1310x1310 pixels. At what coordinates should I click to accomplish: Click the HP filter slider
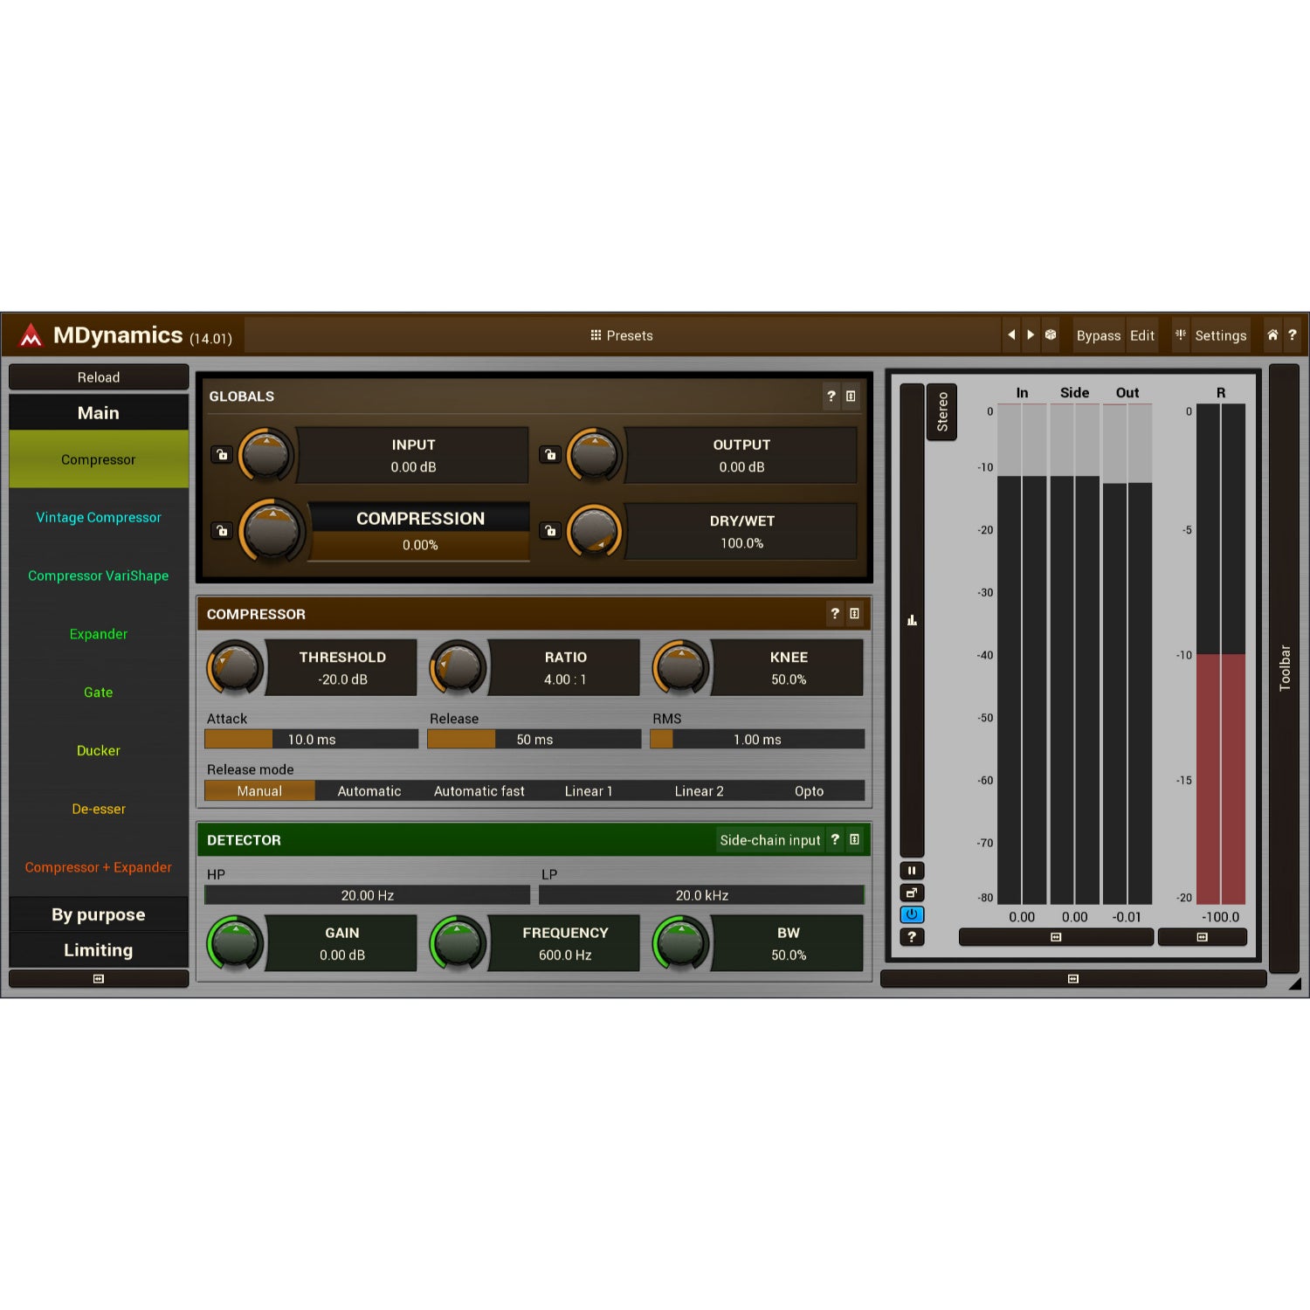(367, 895)
